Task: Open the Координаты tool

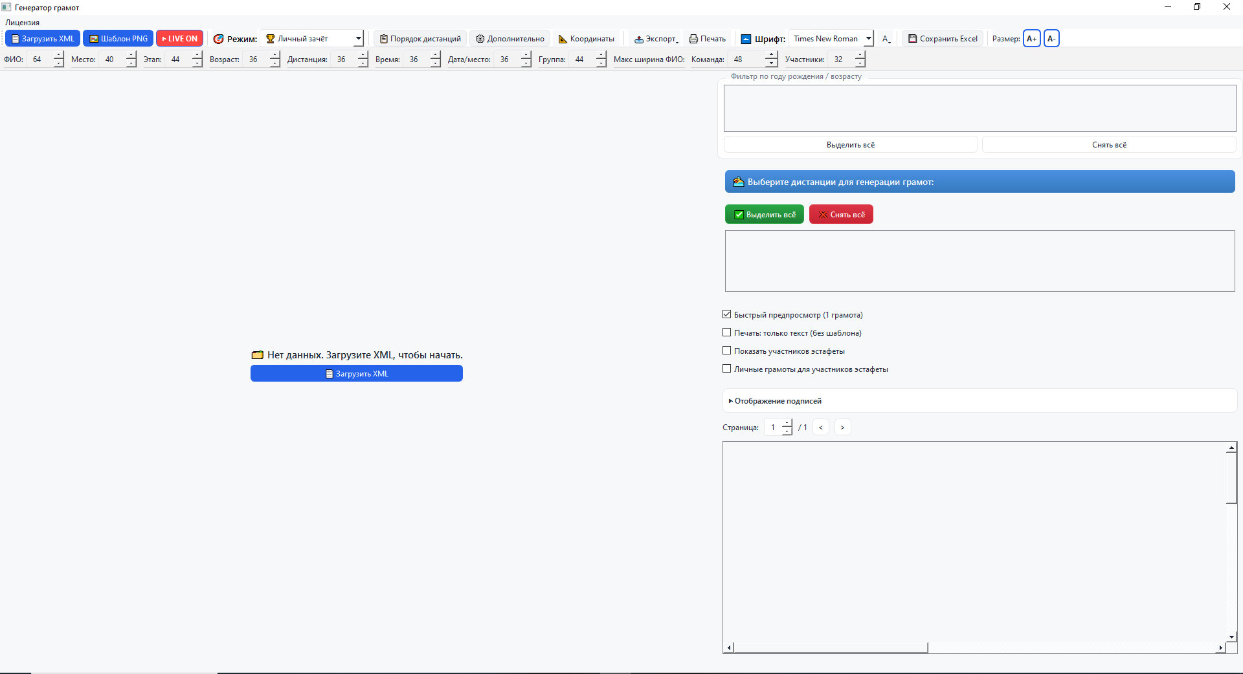Action: coord(586,39)
